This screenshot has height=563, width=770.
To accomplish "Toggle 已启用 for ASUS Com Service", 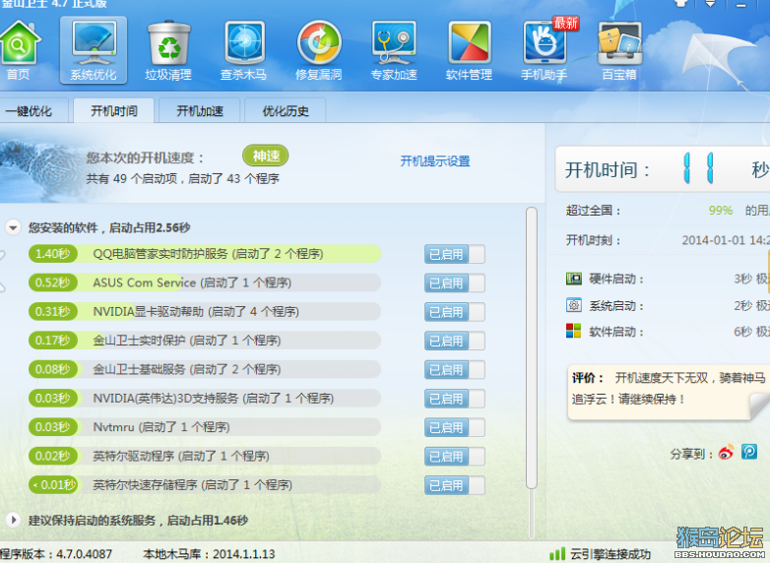I will [x=455, y=283].
